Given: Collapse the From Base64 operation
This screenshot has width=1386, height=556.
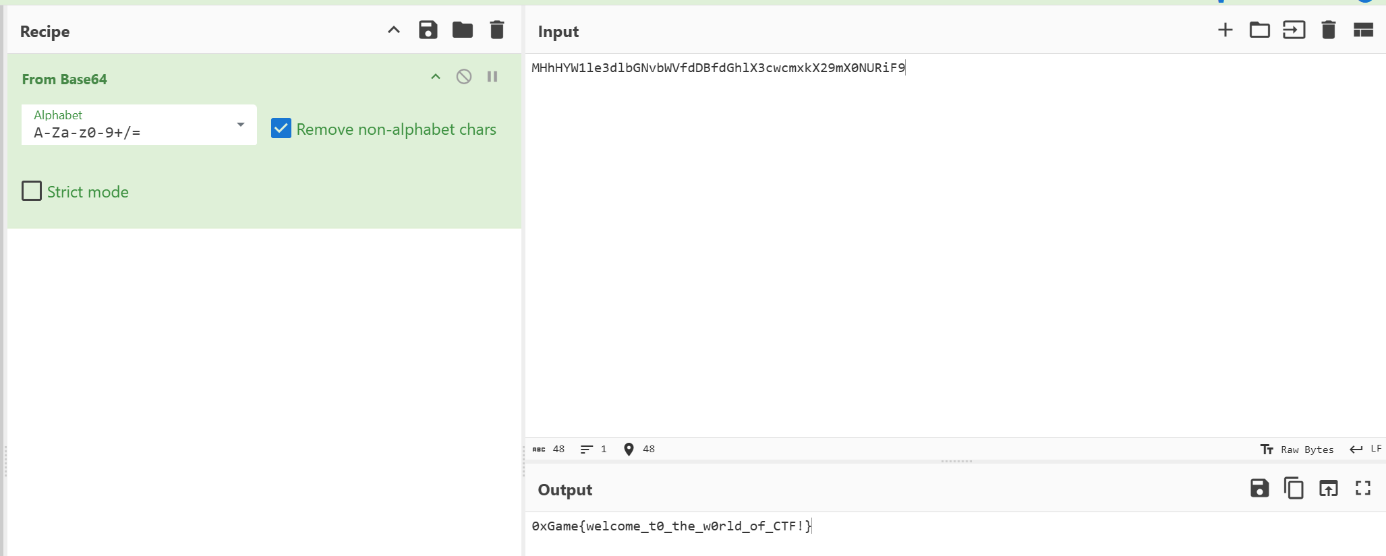Looking at the screenshot, I should click(436, 77).
